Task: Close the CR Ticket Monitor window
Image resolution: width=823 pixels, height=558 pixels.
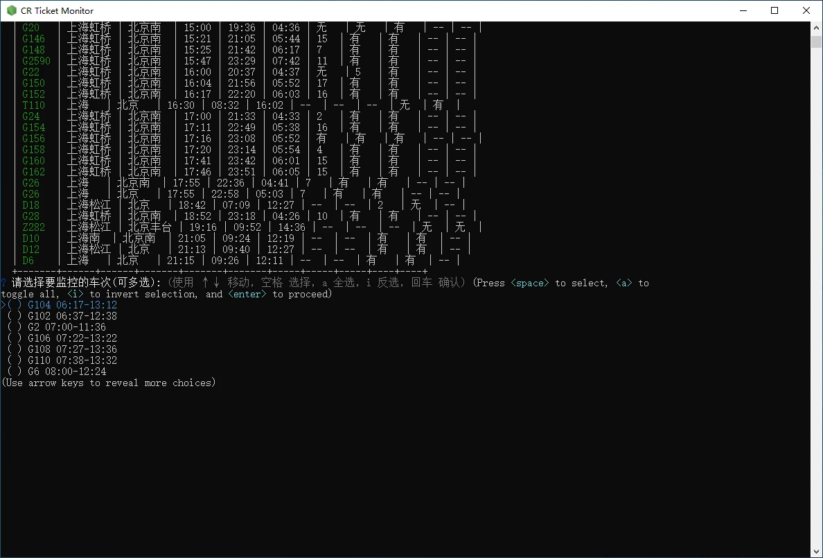Action: tap(806, 10)
